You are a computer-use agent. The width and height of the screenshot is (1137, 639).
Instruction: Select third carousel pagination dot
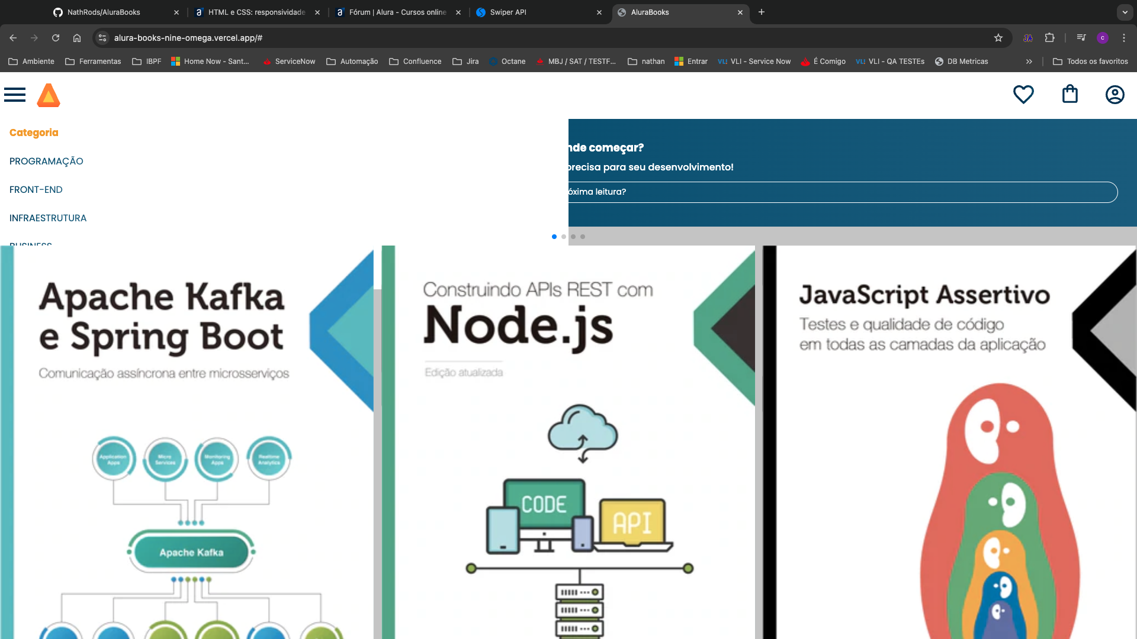(573, 237)
